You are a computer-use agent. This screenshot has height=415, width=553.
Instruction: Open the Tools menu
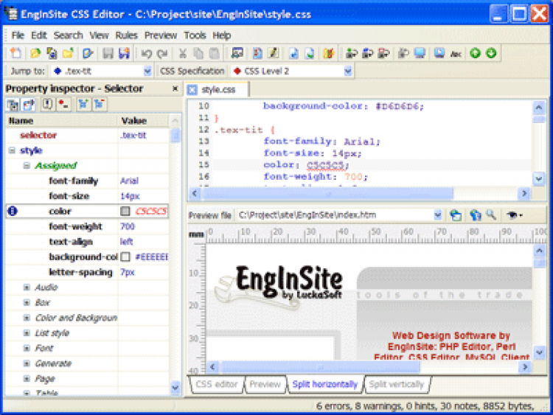coord(195,35)
